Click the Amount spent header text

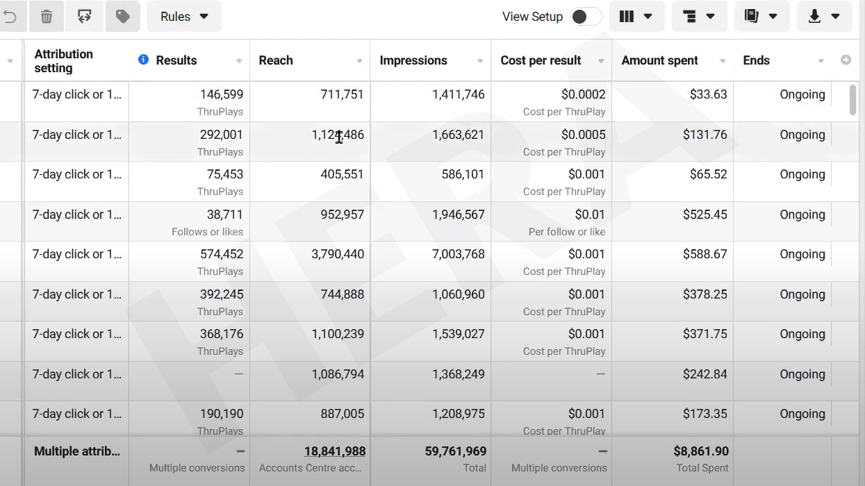659,60
